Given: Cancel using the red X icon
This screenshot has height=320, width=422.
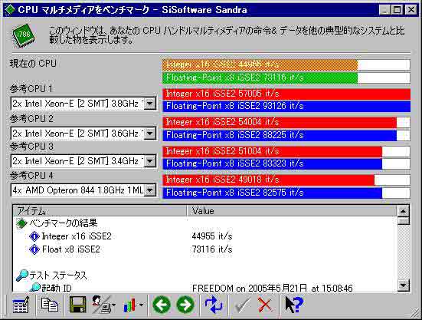Looking at the screenshot, I should (265, 305).
